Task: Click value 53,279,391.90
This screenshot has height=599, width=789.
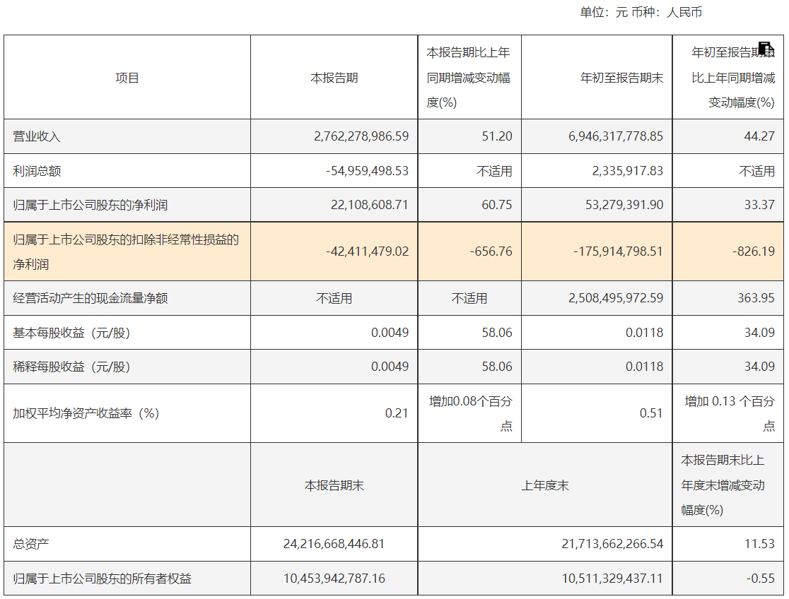Action: [x=624, y=205]
